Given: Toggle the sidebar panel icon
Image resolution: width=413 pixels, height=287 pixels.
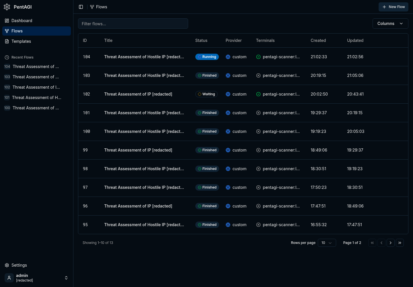Looking at the screenshot, I should (81, 7).
